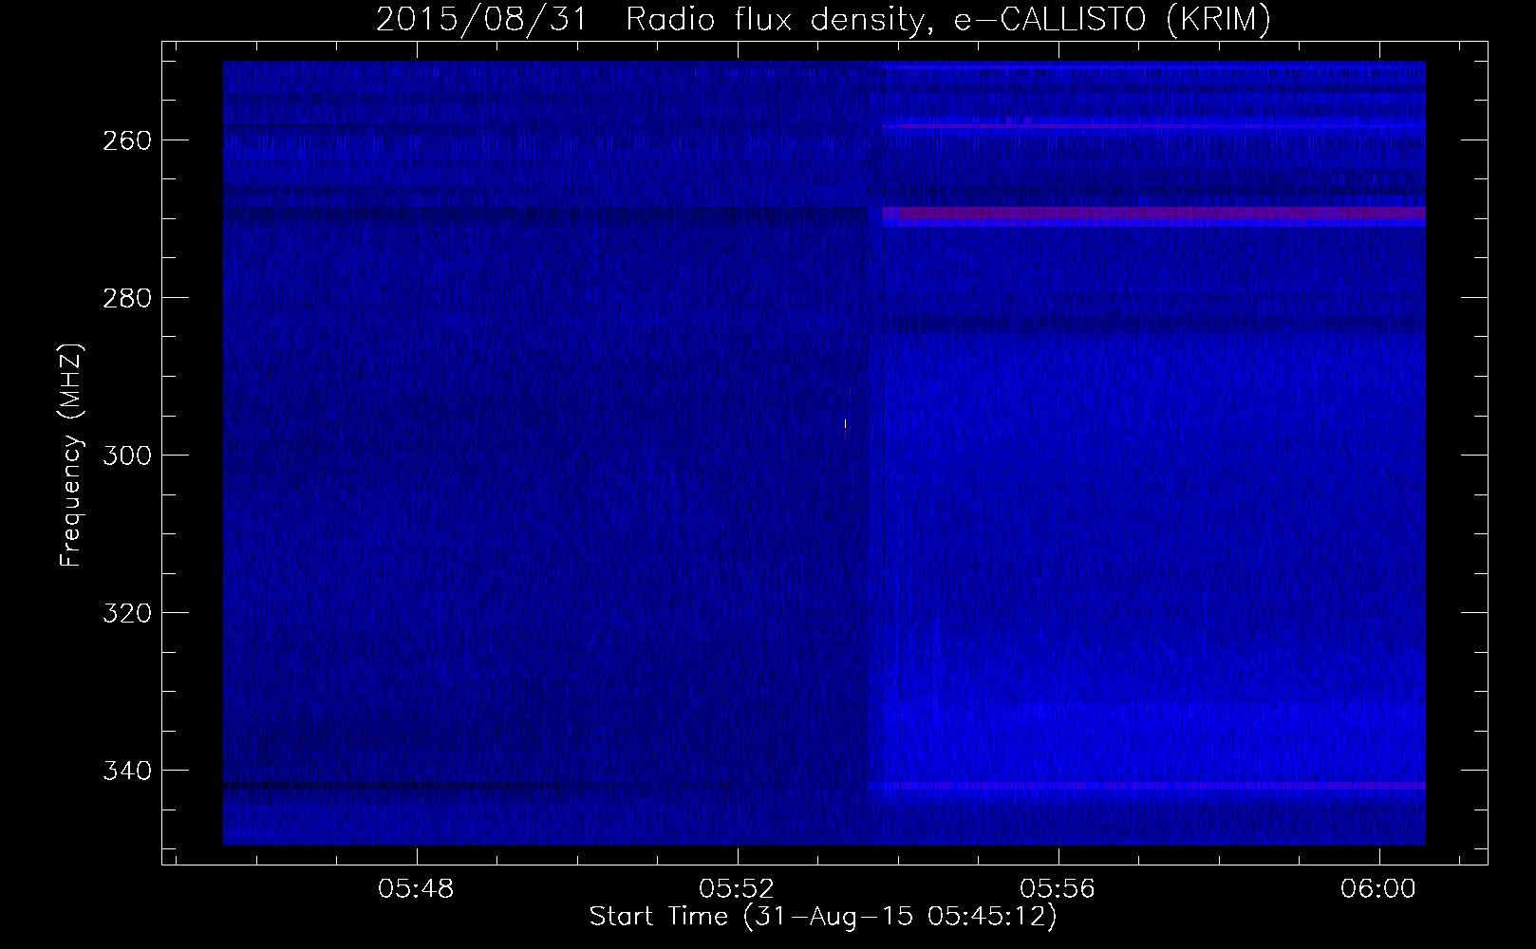The width and height of the screenshot is (1536, 949).
Task: Click the 05:52 time tick label
Action: pyautogui.click(x=738, y=888)
